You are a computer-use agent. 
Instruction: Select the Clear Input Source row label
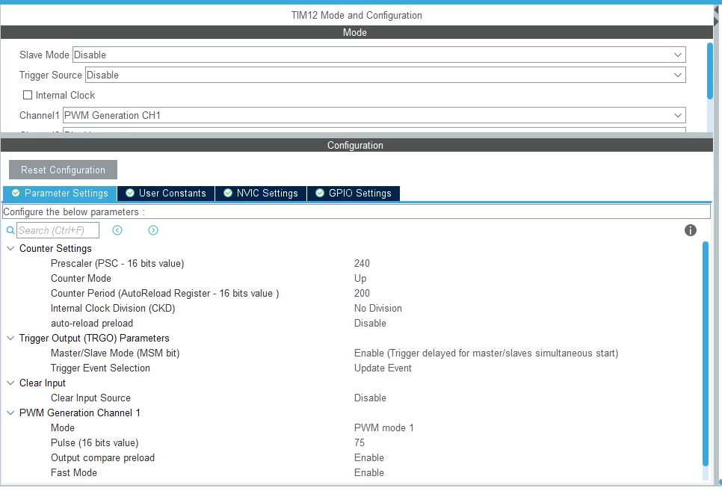point(90,398)
